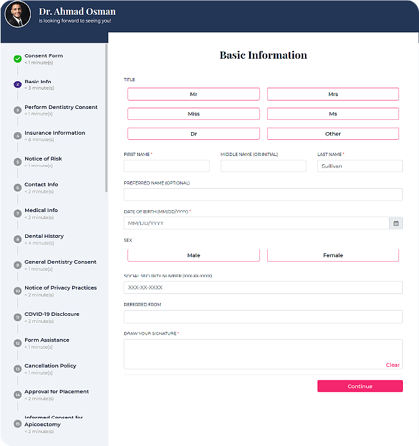Click the green checkmark Consent Form step icon
This screenshot has width=419, height=446.
tap(17, 59)
